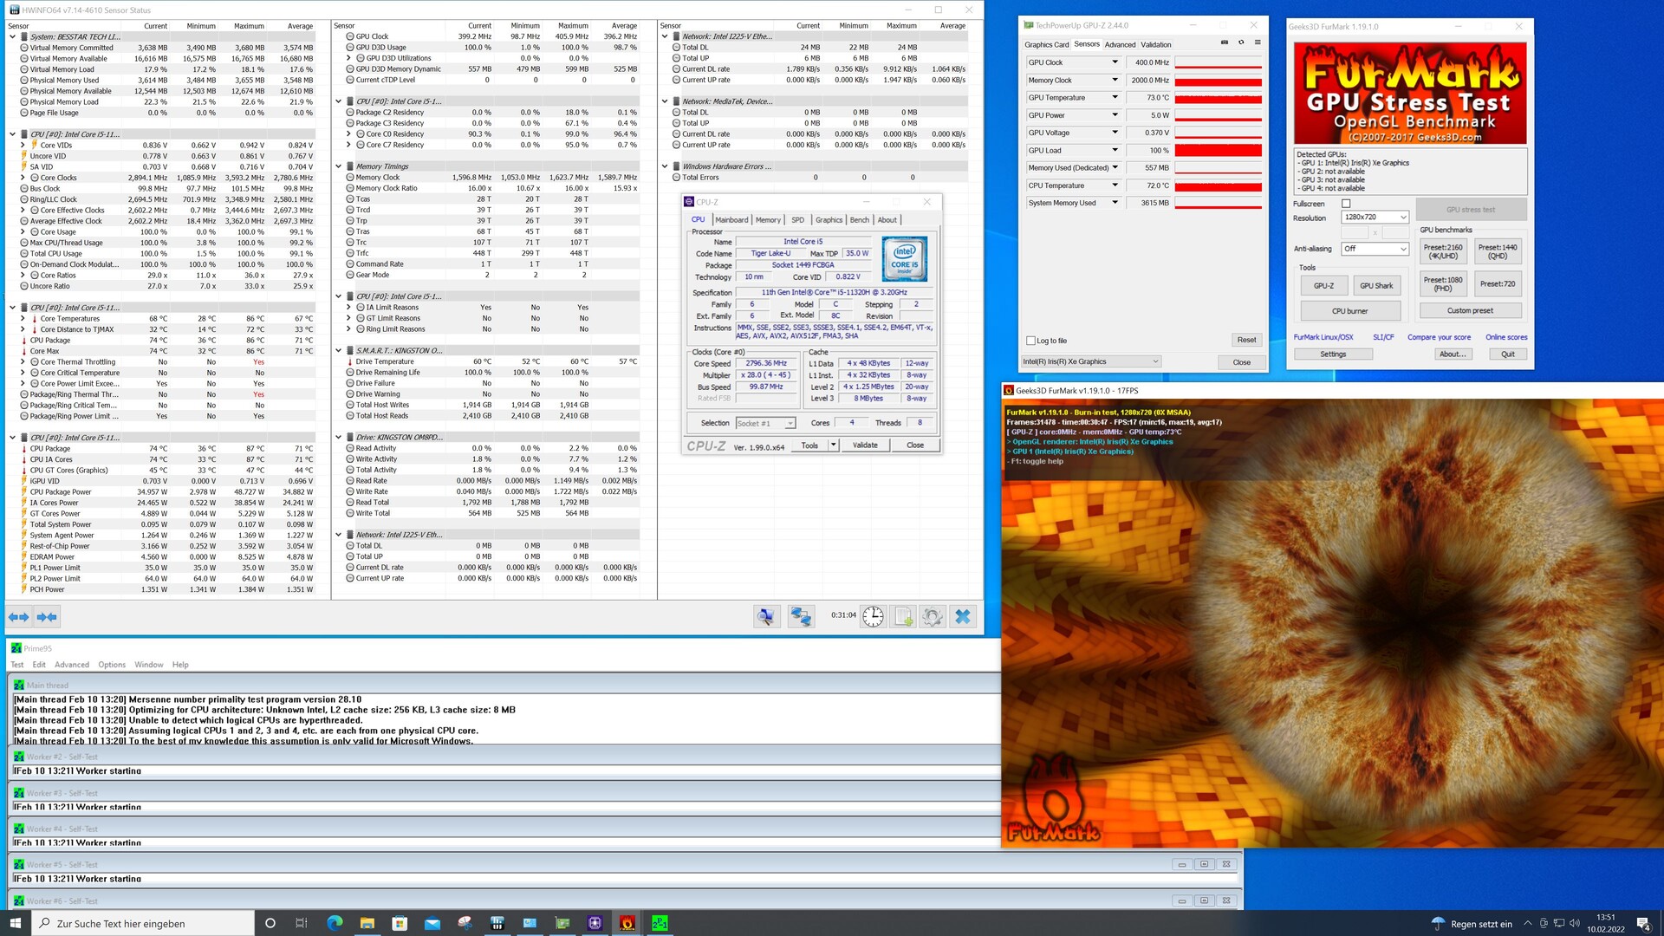The image size is (1664, 936).
Task: Open GPU Temperature sensor dropdown arrow
Action: point(1115,97)
